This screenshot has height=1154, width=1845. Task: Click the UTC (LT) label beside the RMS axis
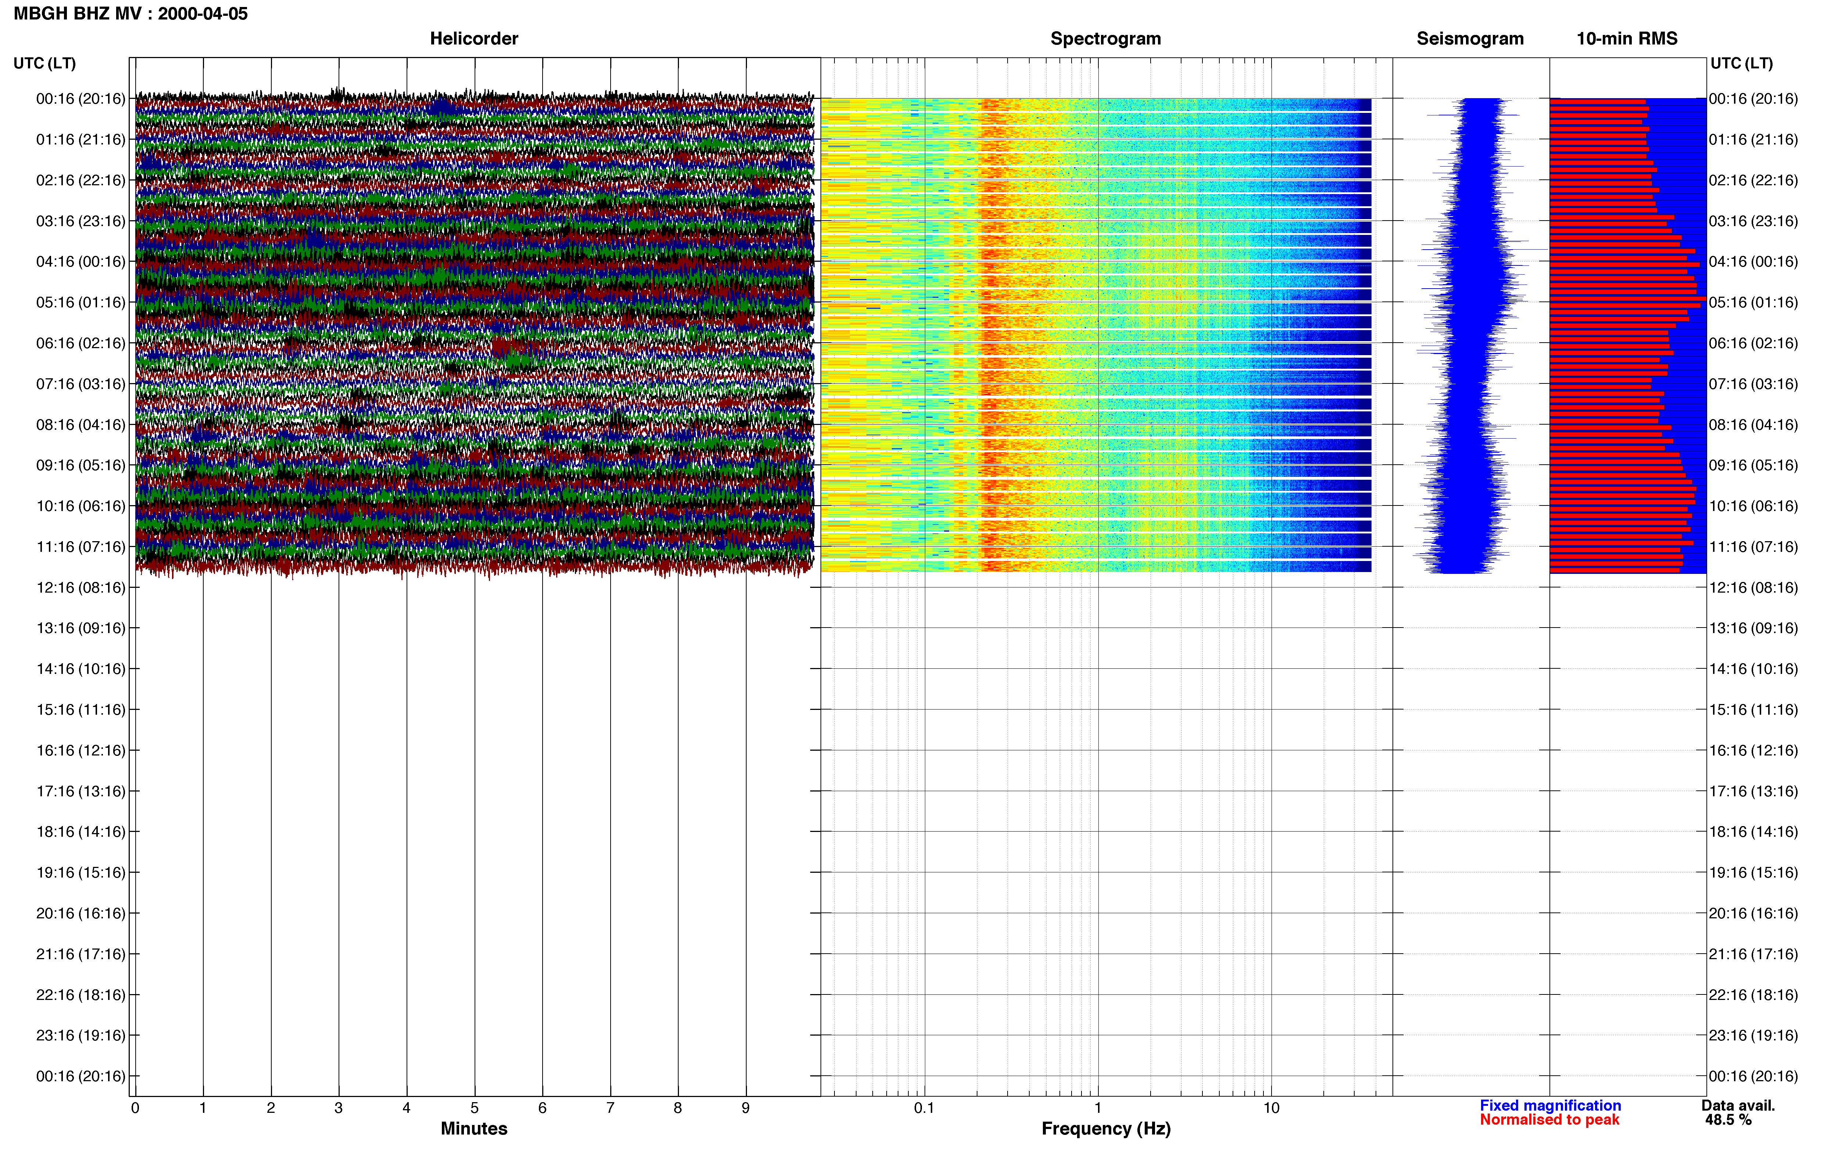tap(1741, 63)
